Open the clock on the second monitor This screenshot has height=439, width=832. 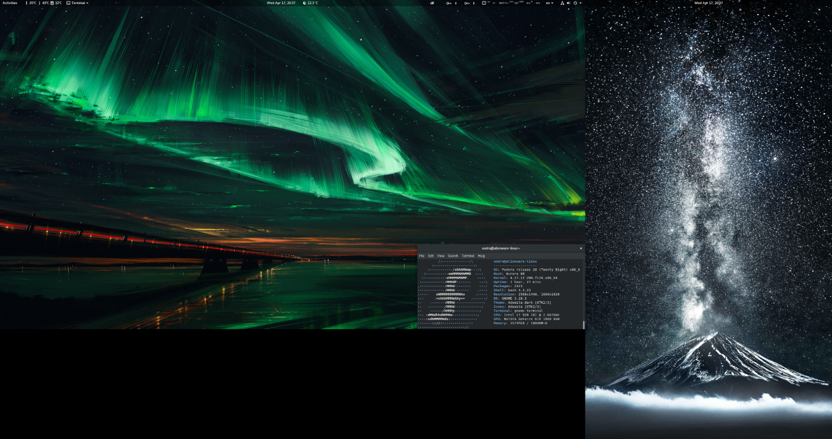708,3
